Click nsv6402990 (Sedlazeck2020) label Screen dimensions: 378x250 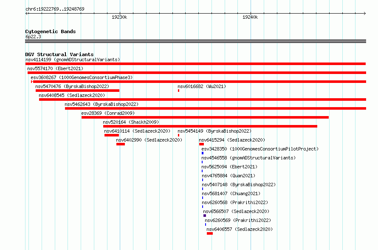point(149,140)
